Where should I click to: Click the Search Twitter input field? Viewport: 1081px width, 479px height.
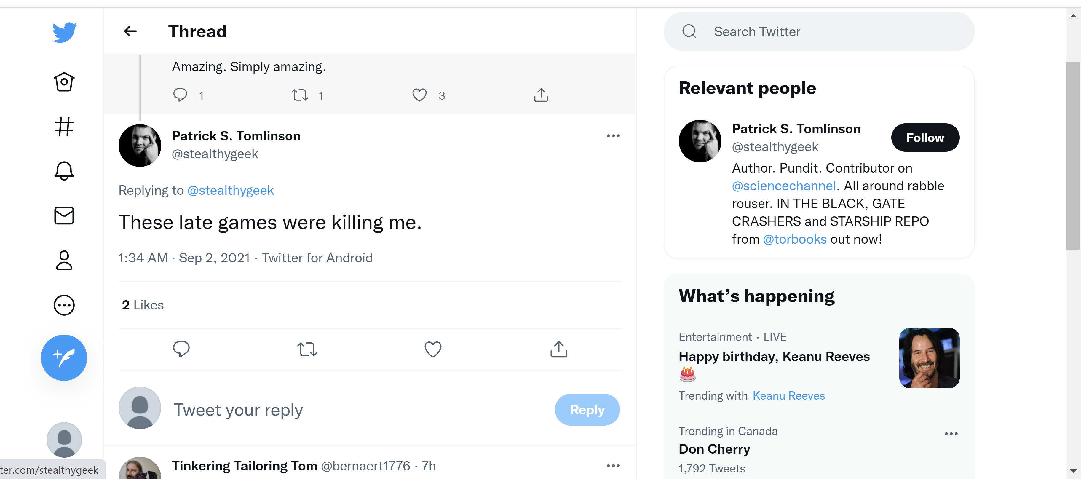point(819,31)
